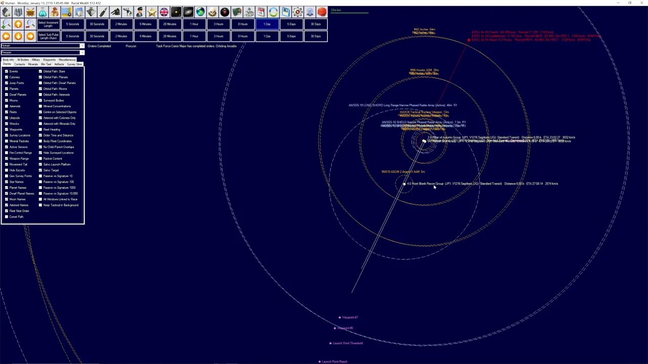This screenshot has height=364, width=648.
Task: Click the Point Blank Recon Group fleet marker
Action: [x=404, y=184]
